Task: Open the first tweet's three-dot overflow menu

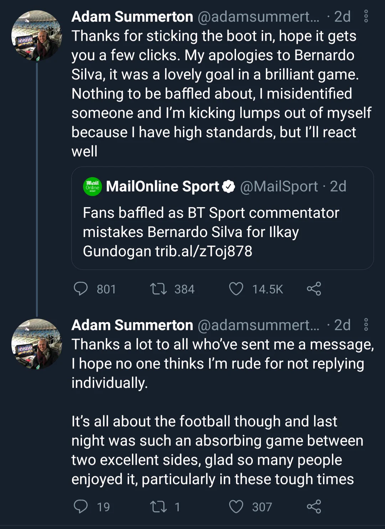Action: click(366, 16)
